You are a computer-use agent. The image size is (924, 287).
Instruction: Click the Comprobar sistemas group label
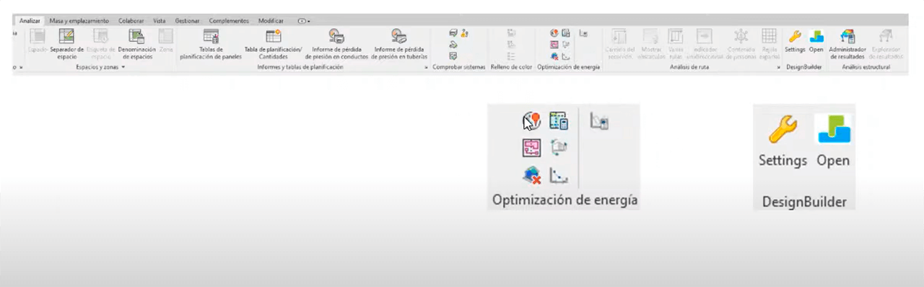tap(459, 67)
